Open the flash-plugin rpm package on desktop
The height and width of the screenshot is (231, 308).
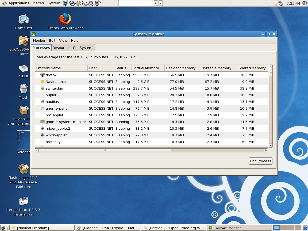pos(24,169)
